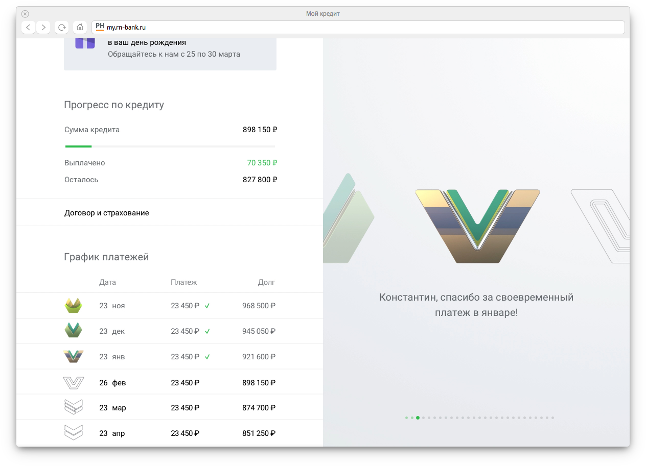Image resolution: width=646 pixels, height=466 pixels.
Task: Click the February outlined badge icon
Action: (x=74, y=382)
